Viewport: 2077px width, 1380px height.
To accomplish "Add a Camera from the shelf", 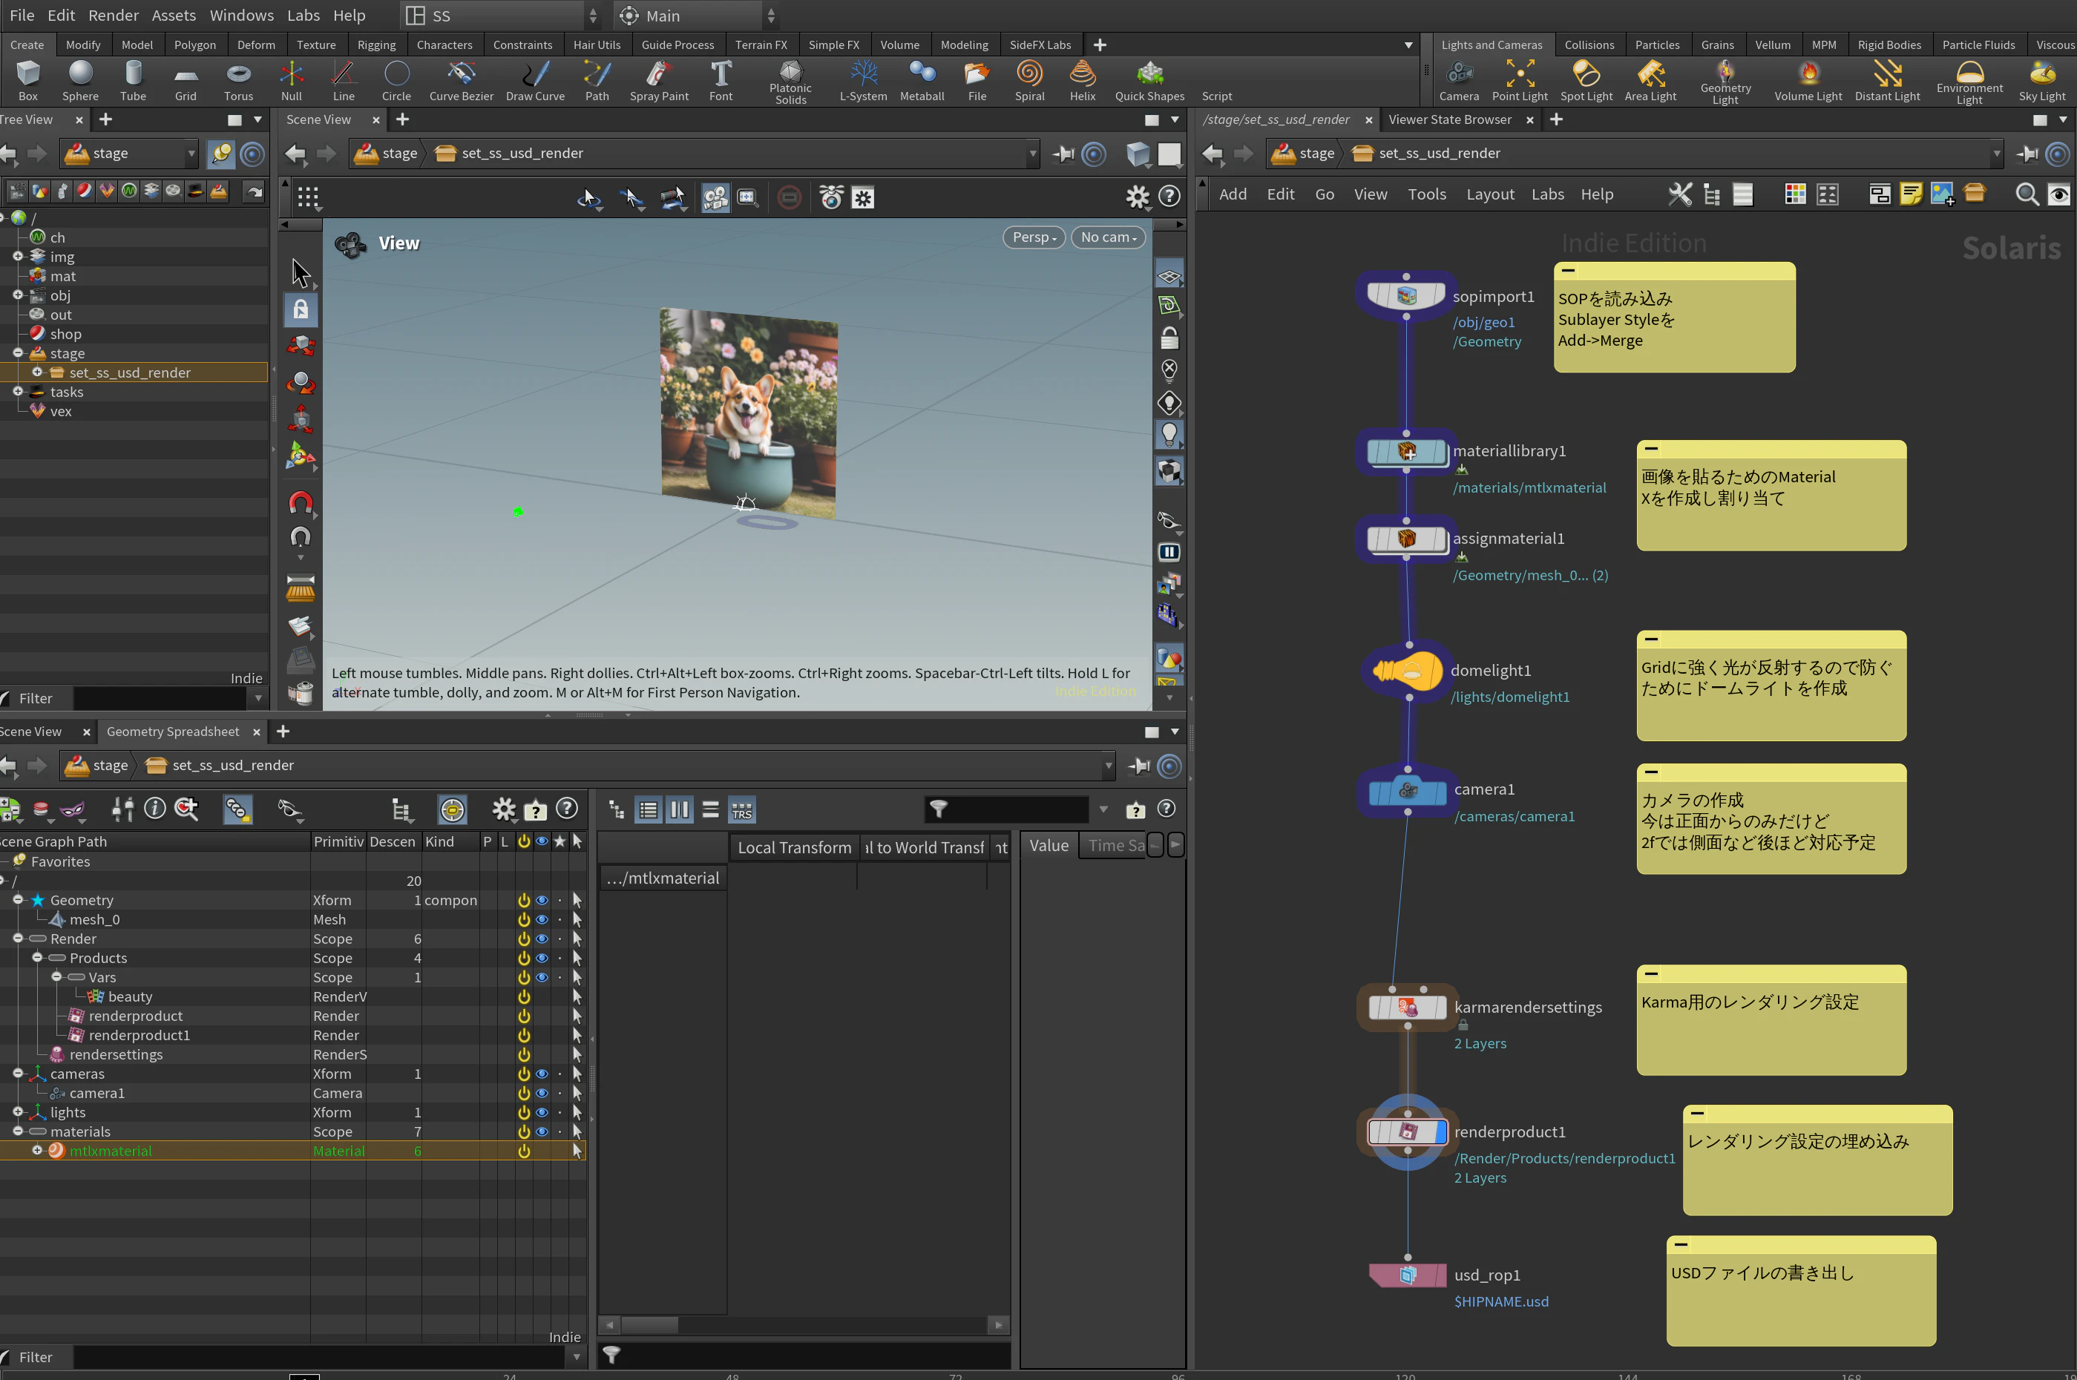I will coord(1459,80).
